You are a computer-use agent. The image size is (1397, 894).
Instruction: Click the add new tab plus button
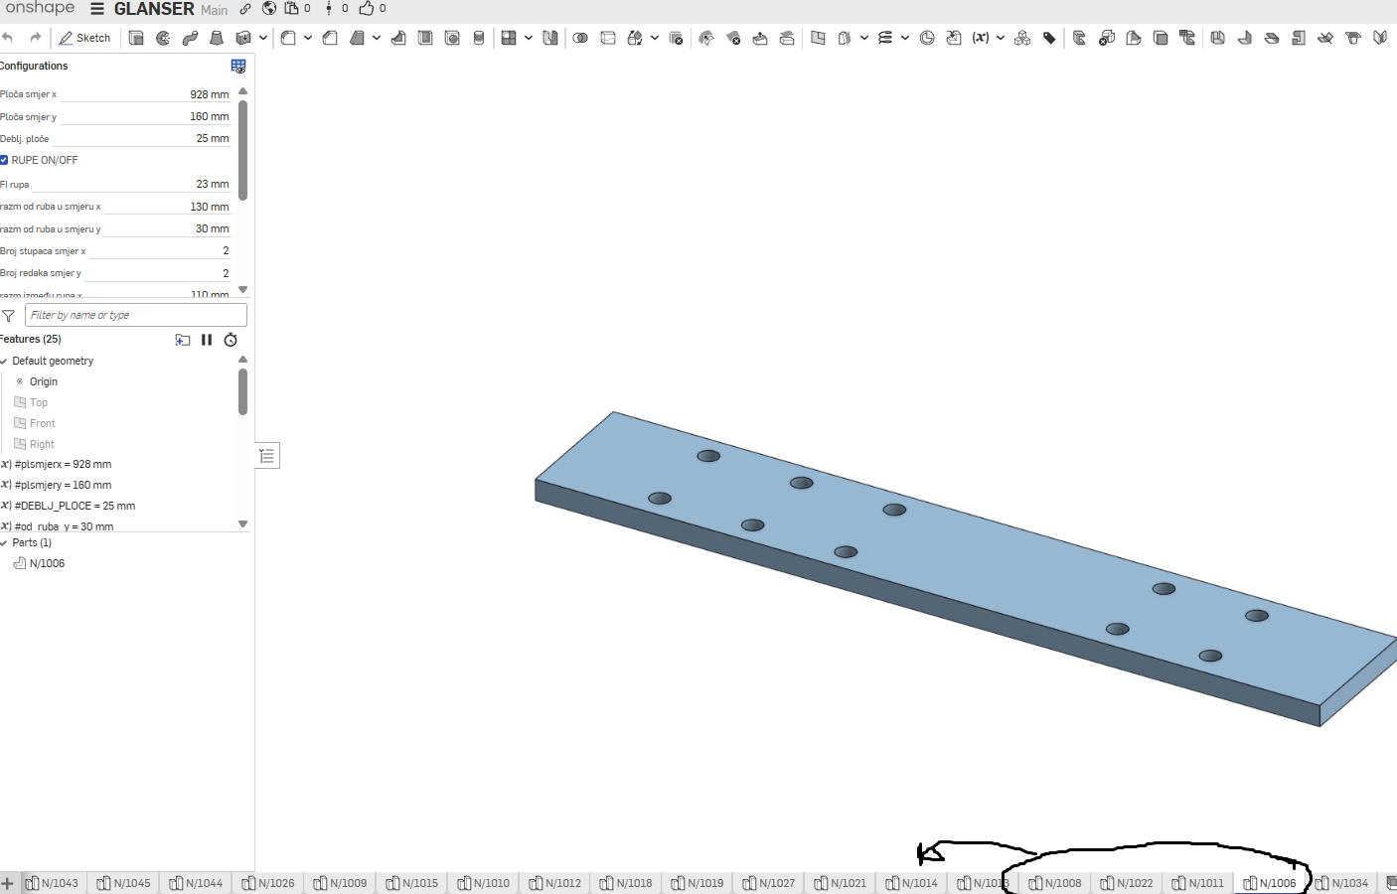pyautogui.click(x=7, y=883)
